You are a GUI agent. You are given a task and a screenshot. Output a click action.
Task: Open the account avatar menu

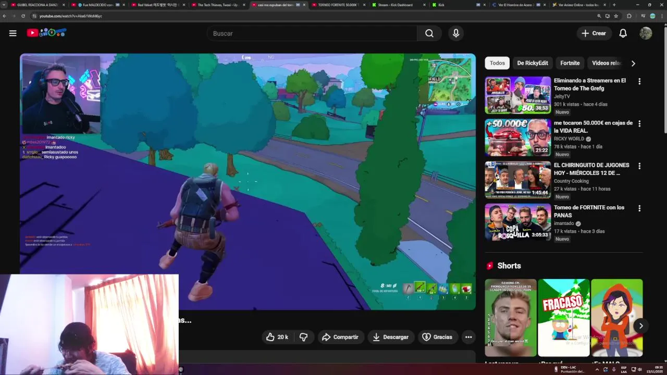pos(646,33)
